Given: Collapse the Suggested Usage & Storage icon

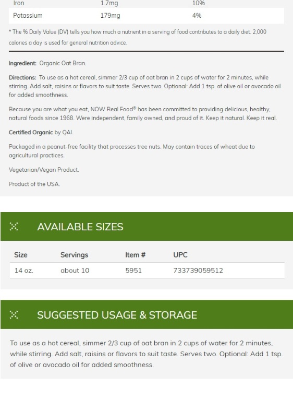Looking at the screenshot, I should (14, 315).
